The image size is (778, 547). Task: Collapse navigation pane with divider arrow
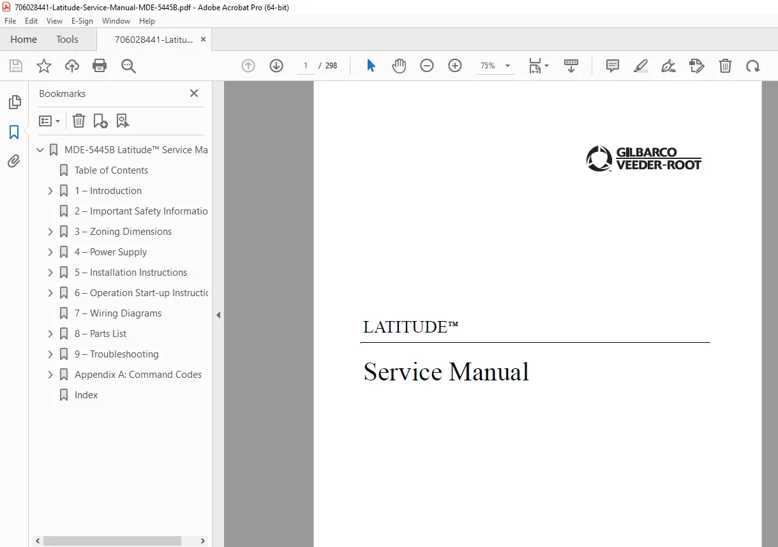coord(218,315)
